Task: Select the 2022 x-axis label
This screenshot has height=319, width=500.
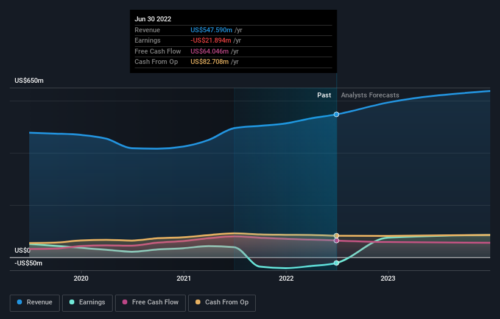Action: coord(286,278)
